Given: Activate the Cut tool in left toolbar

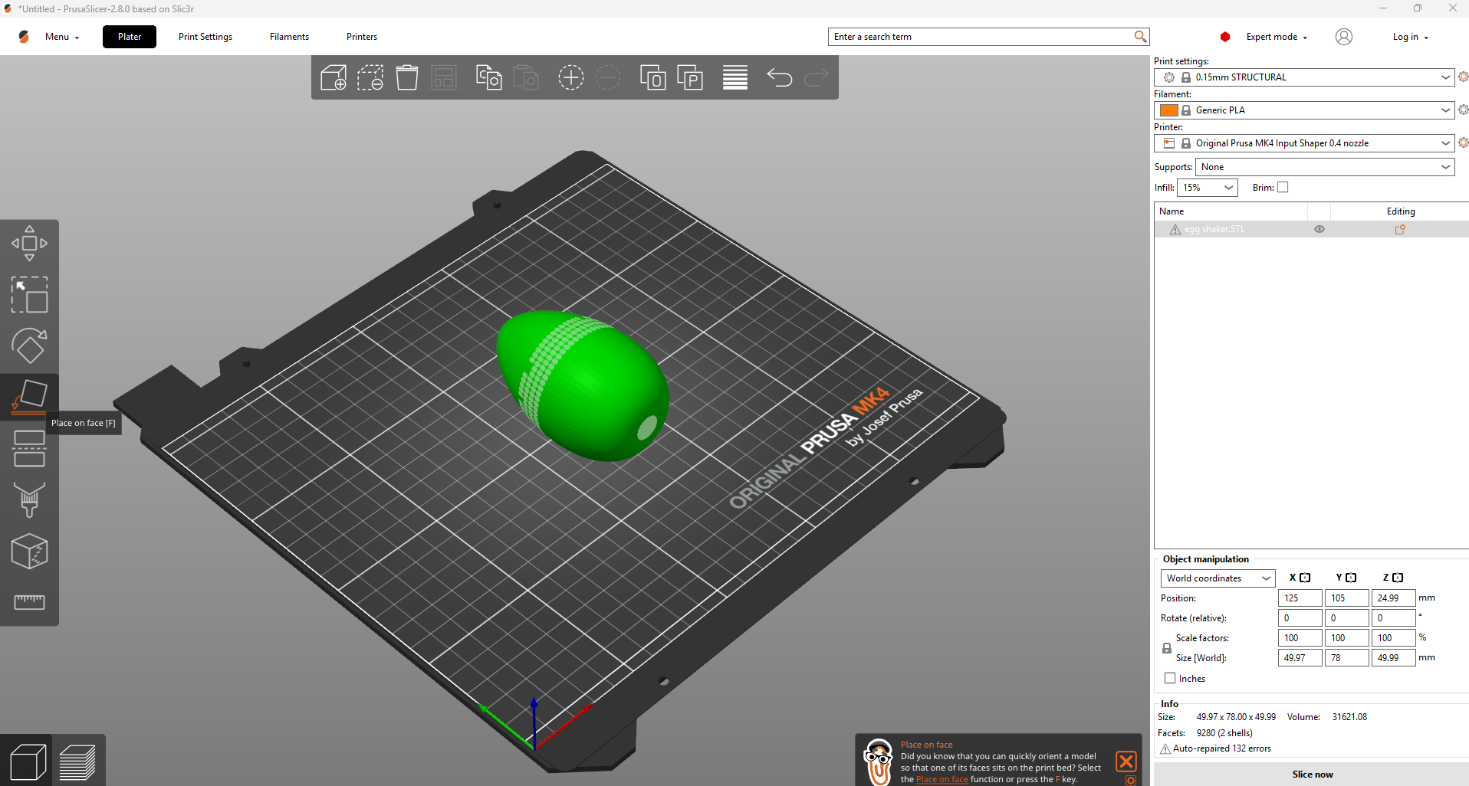Looking at the screenshot, I should (29, 448).
